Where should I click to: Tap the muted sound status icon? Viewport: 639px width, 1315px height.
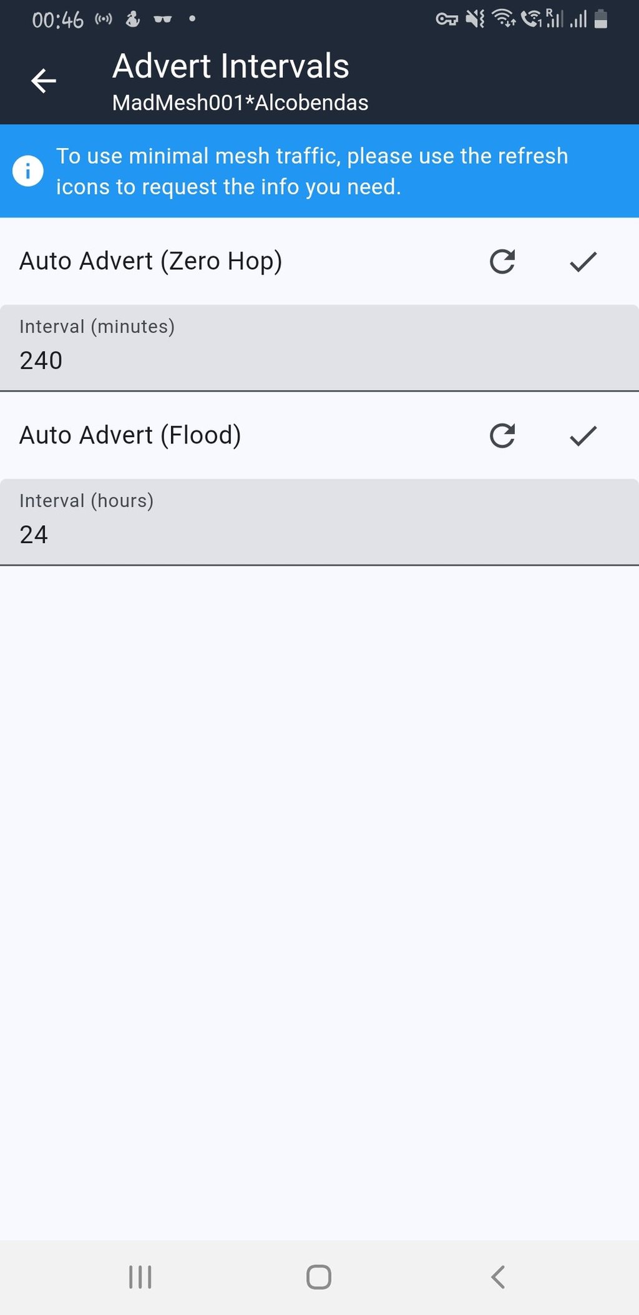click(x=476, y=19)
